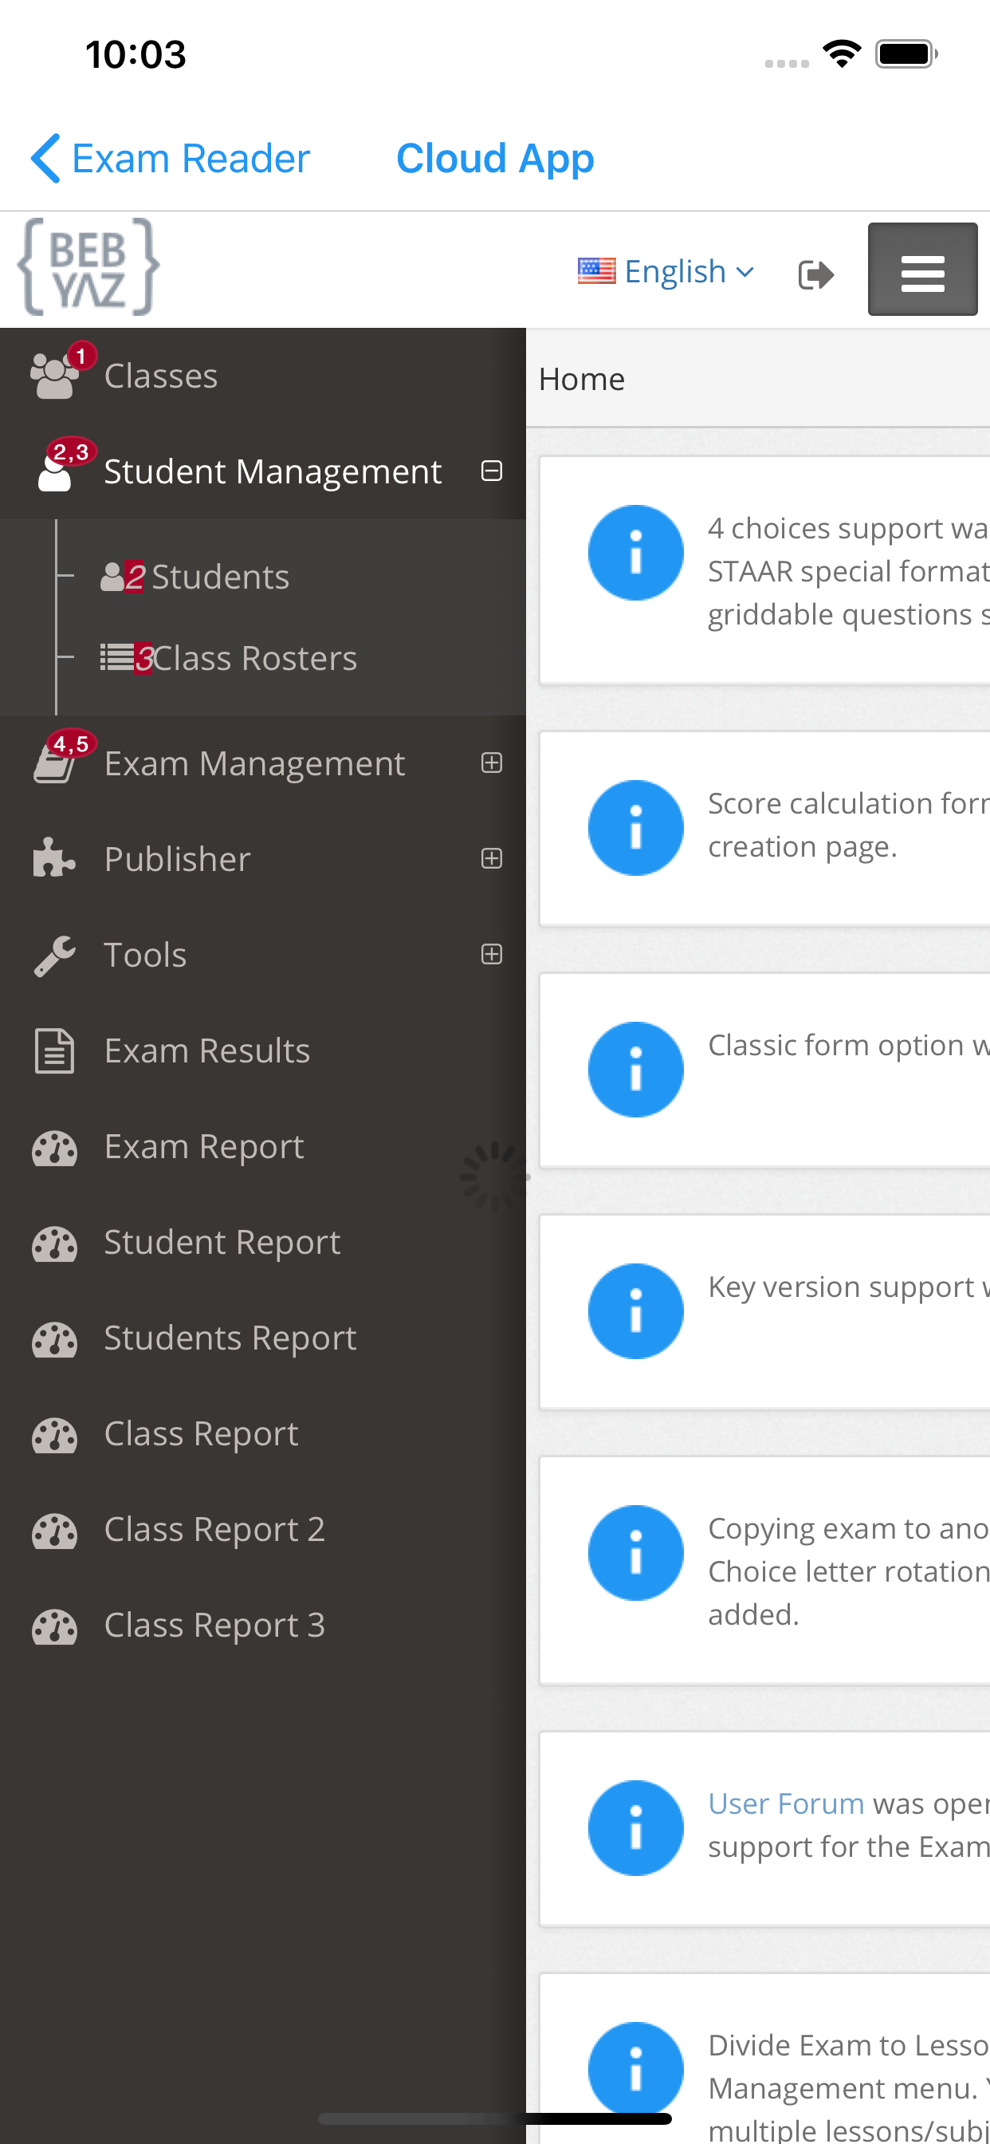Open the User Forum link
Image resolution: width=990 pixels, height=2144 pixels.
[x=786, y=1803]
